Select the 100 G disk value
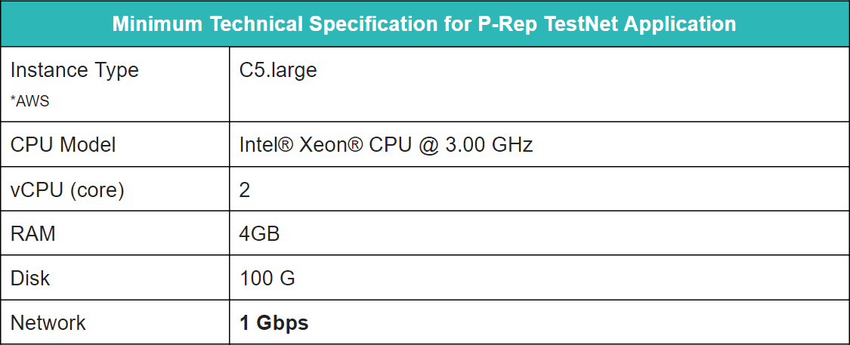850x345 pixels. pyautogui.click(x=267, y=278)
